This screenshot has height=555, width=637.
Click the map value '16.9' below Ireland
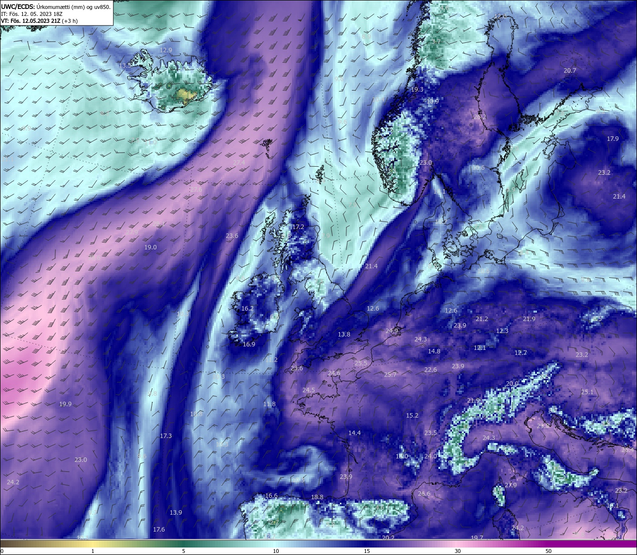(249, 344)
